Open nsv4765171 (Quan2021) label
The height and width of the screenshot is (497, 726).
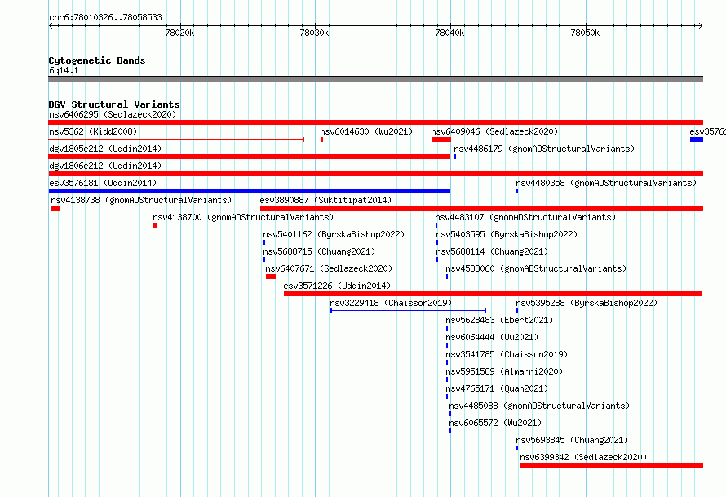tap(497, 388)
